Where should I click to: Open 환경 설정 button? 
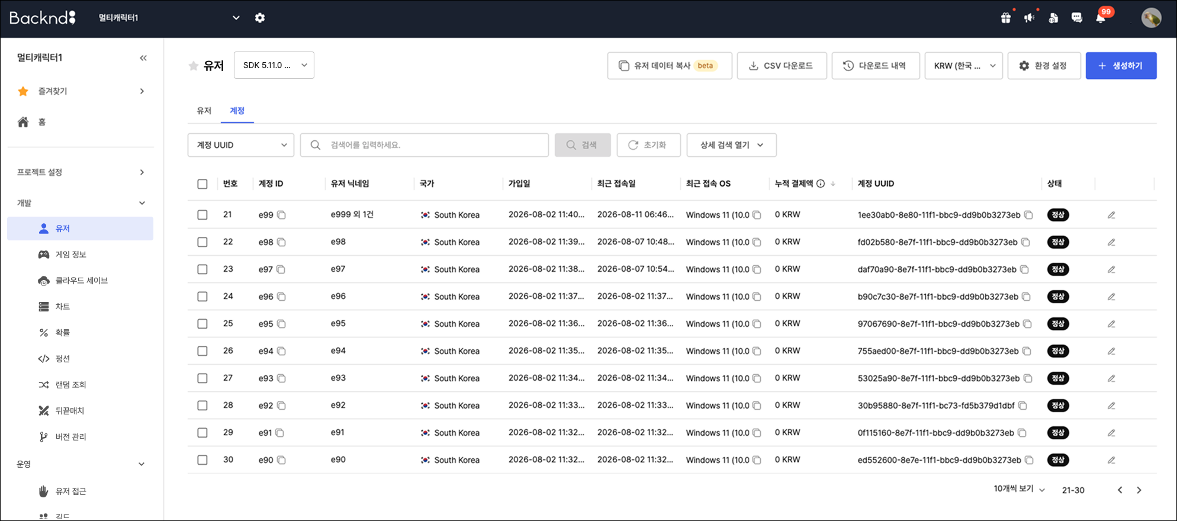coord(1044,66)
